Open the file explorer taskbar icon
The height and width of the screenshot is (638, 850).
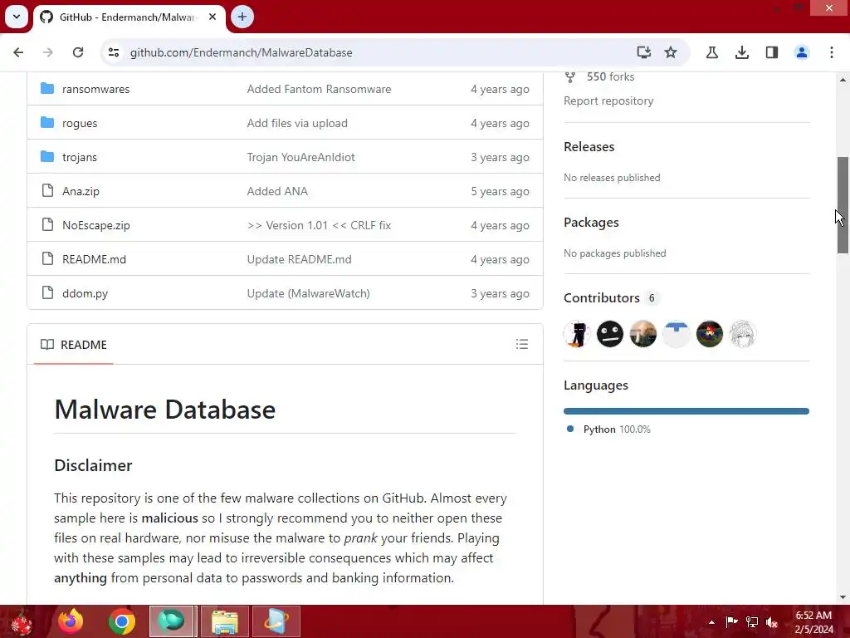[x=224, y=621]
